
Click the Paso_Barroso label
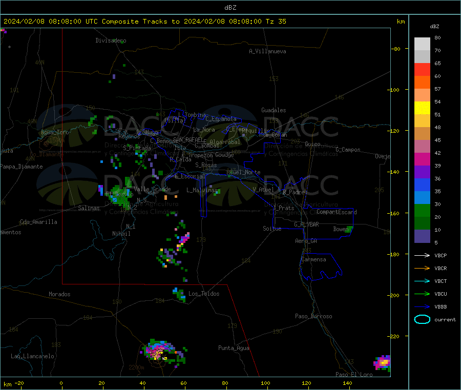click(313, 316)
